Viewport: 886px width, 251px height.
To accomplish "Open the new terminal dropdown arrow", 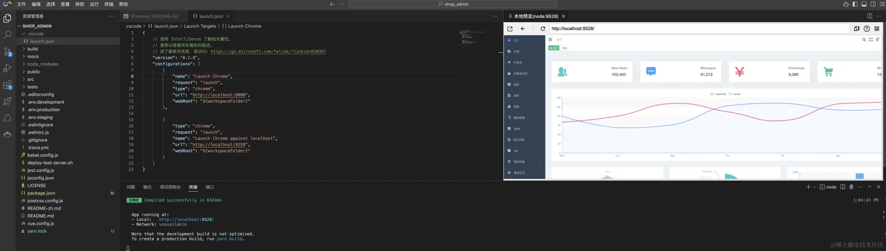I will click(814, 187).
